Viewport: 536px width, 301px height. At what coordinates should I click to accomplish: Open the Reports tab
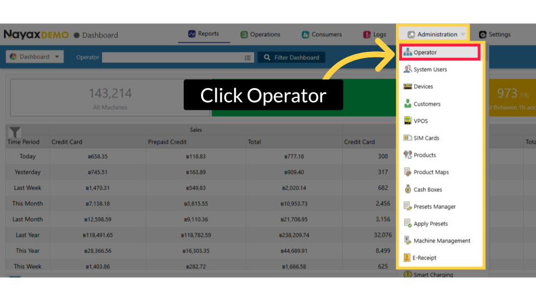point(204,34)
